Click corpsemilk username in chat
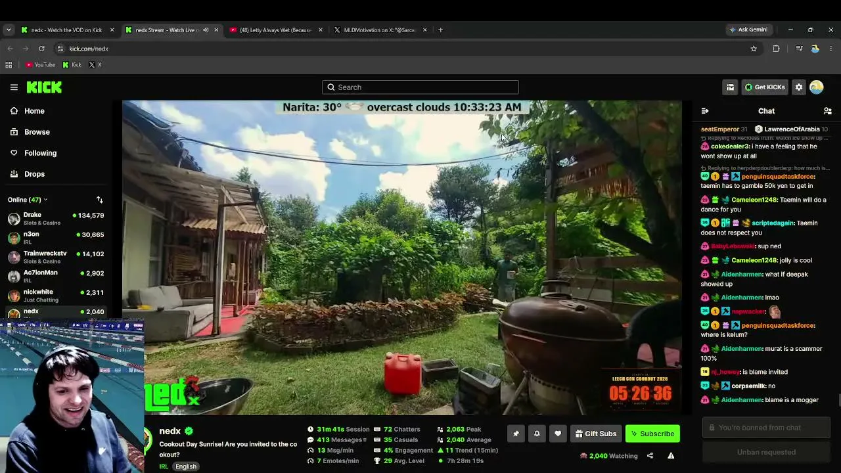The height and width of the screenshot is (473, 841). (x=749, y=386)
